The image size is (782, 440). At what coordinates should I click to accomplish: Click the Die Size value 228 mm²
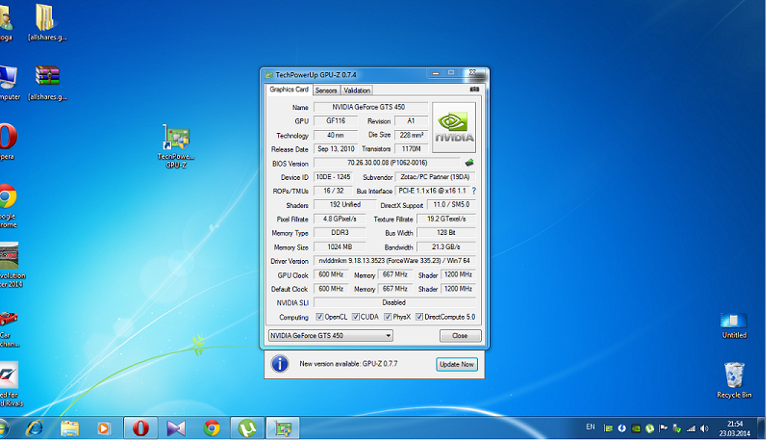pyautogui.click(x=412, y=135)
